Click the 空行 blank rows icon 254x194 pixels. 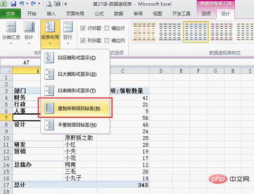tap(68, 33)
